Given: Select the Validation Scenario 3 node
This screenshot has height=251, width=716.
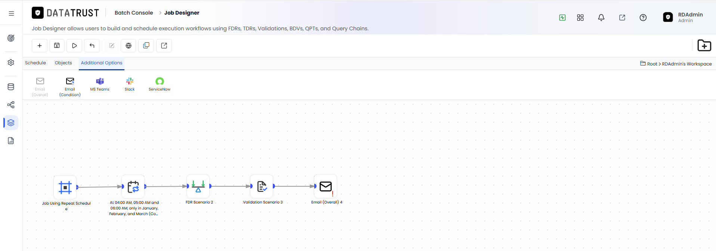Looking at the screenshot, I should tap(262, 186).
